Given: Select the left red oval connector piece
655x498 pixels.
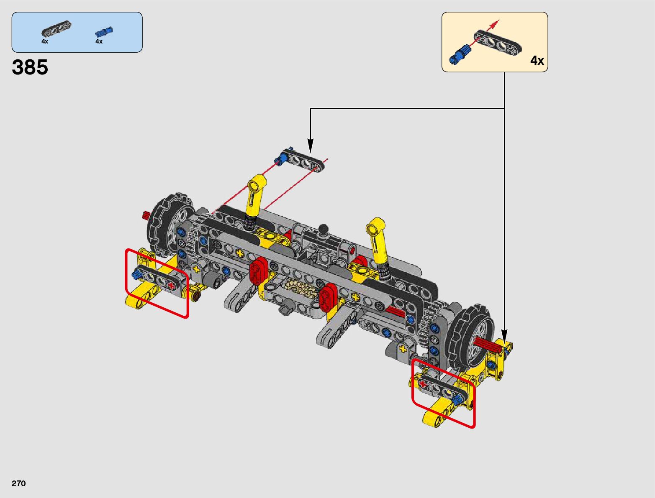Looking at the screenshot, I should (x=258, y=271).
